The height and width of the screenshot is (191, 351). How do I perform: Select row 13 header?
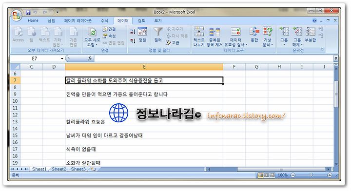(x=15, y=122)
